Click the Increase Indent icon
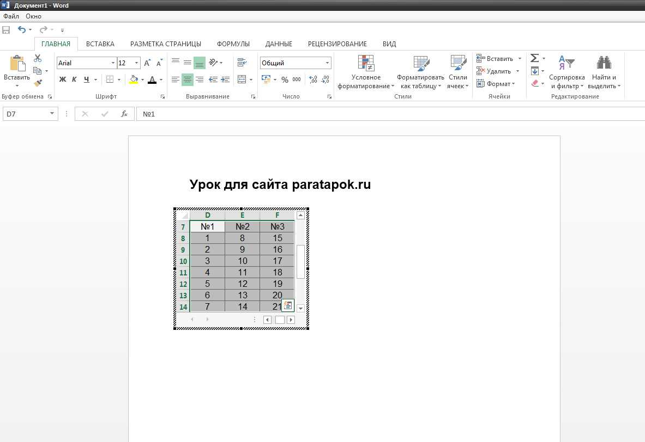This screenshot has height=442, width=645. tap(225, 79)
